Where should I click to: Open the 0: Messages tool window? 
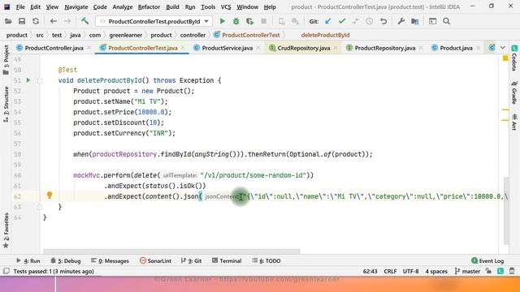(x=110, y=261)
